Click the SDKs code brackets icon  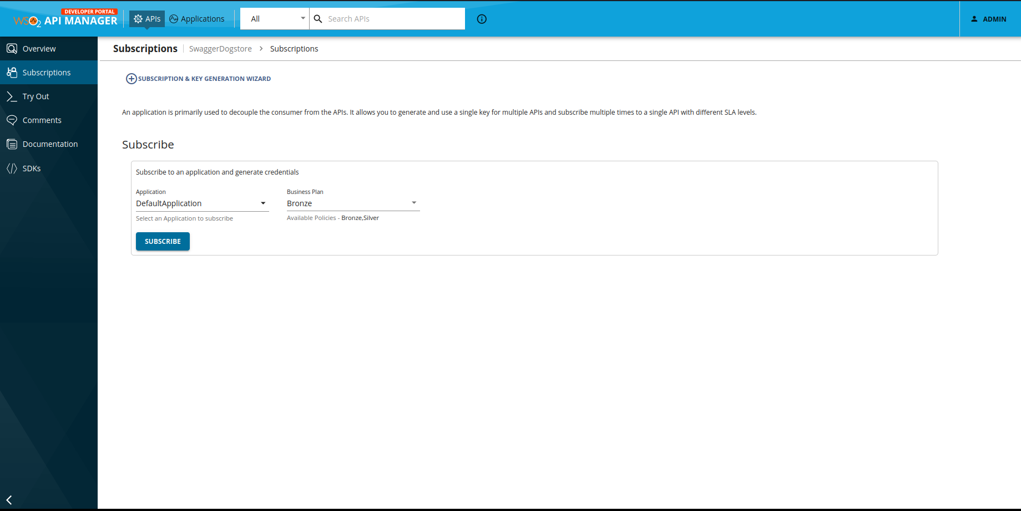click(12, 168)
